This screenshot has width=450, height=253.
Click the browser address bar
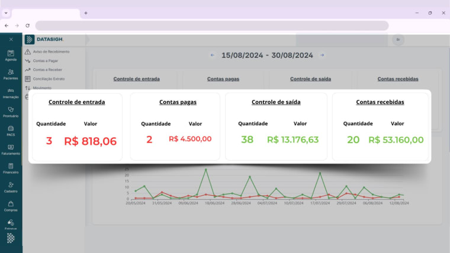[x=212, y=25]
